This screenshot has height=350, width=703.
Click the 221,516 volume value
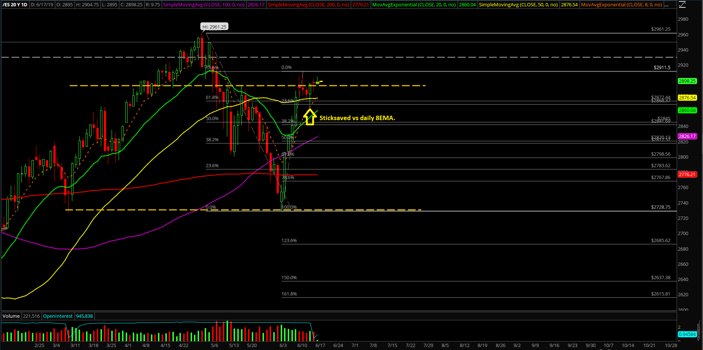point(31,316)
